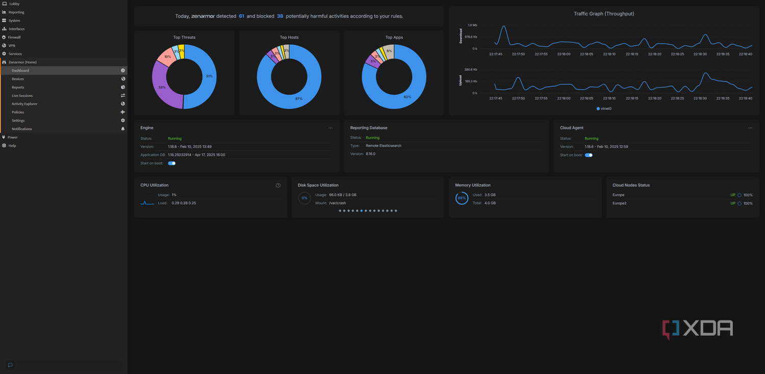Open the Cloud Agent three-dot menu
The height and width of the screenshot is (374, 765).
[x=750, y=128]
